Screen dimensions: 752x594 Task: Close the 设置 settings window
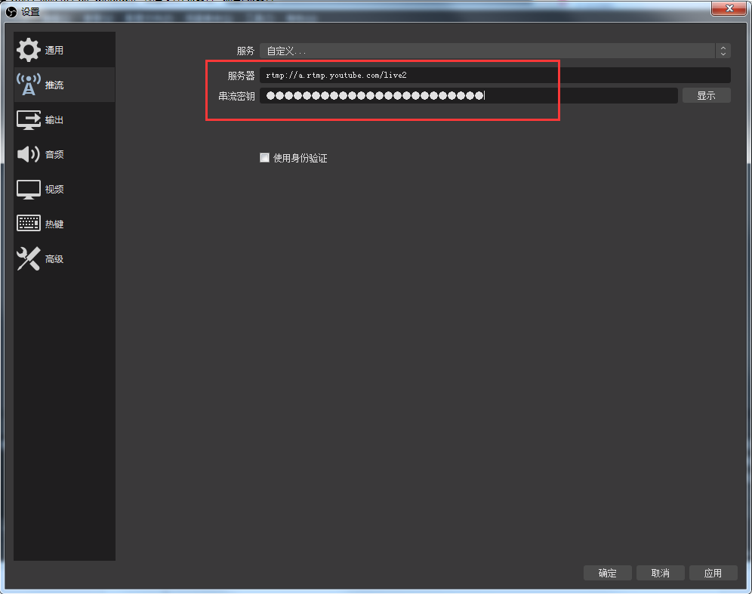point(729,8)
